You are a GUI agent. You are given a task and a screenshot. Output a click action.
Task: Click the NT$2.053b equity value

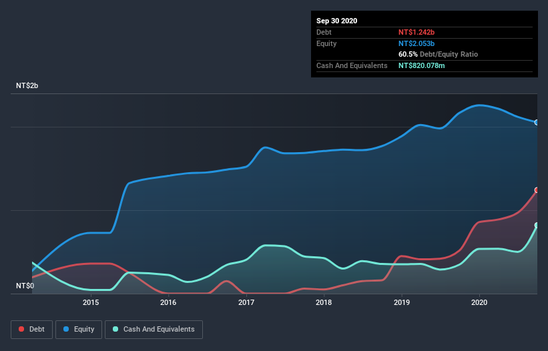(x=417, y=43)
